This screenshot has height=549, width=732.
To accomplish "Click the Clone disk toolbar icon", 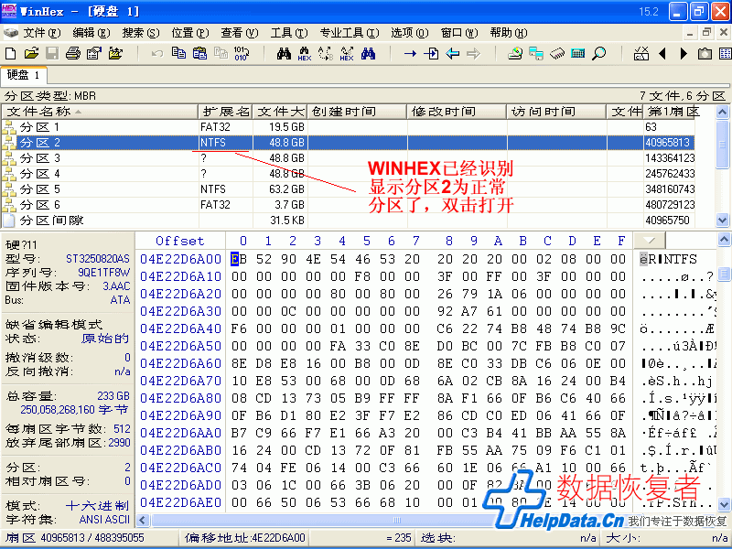I will tap(536, 53).
